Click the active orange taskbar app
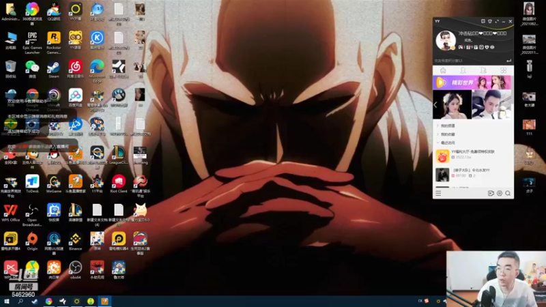This screenshot has width=546, height=307. coord(104,302)
